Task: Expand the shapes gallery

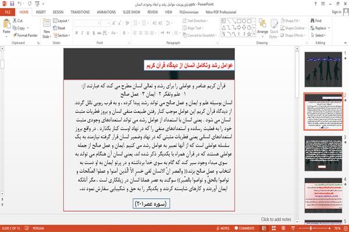Action: (254, 34)
